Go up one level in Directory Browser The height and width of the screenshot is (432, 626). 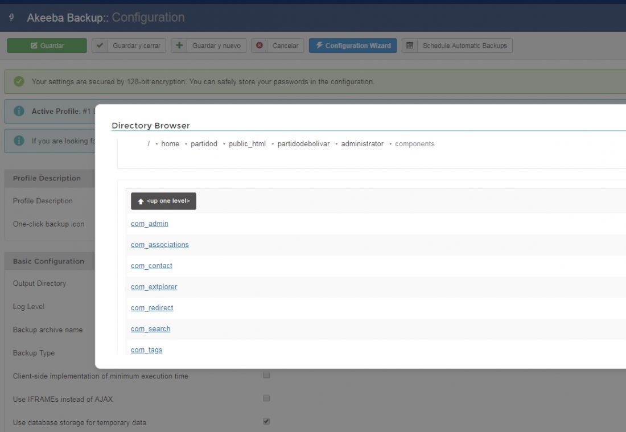click(164, 201)
